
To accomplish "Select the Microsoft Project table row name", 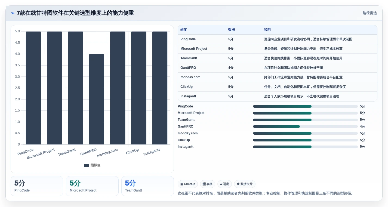I will coord(194,49).
